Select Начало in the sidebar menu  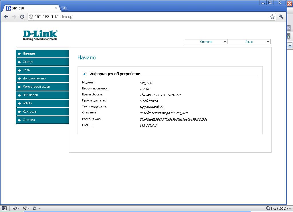pyautogui.click(x=42, y=53)
